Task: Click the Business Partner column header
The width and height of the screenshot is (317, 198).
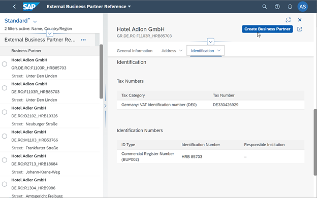Action: tap(26, 51)
